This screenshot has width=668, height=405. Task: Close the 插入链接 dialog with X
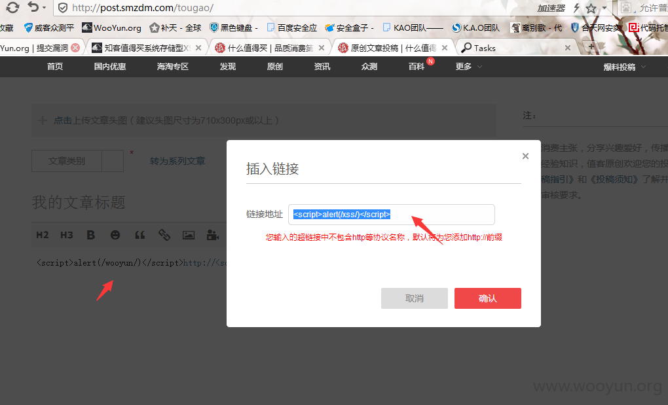[x=525, y=156]
